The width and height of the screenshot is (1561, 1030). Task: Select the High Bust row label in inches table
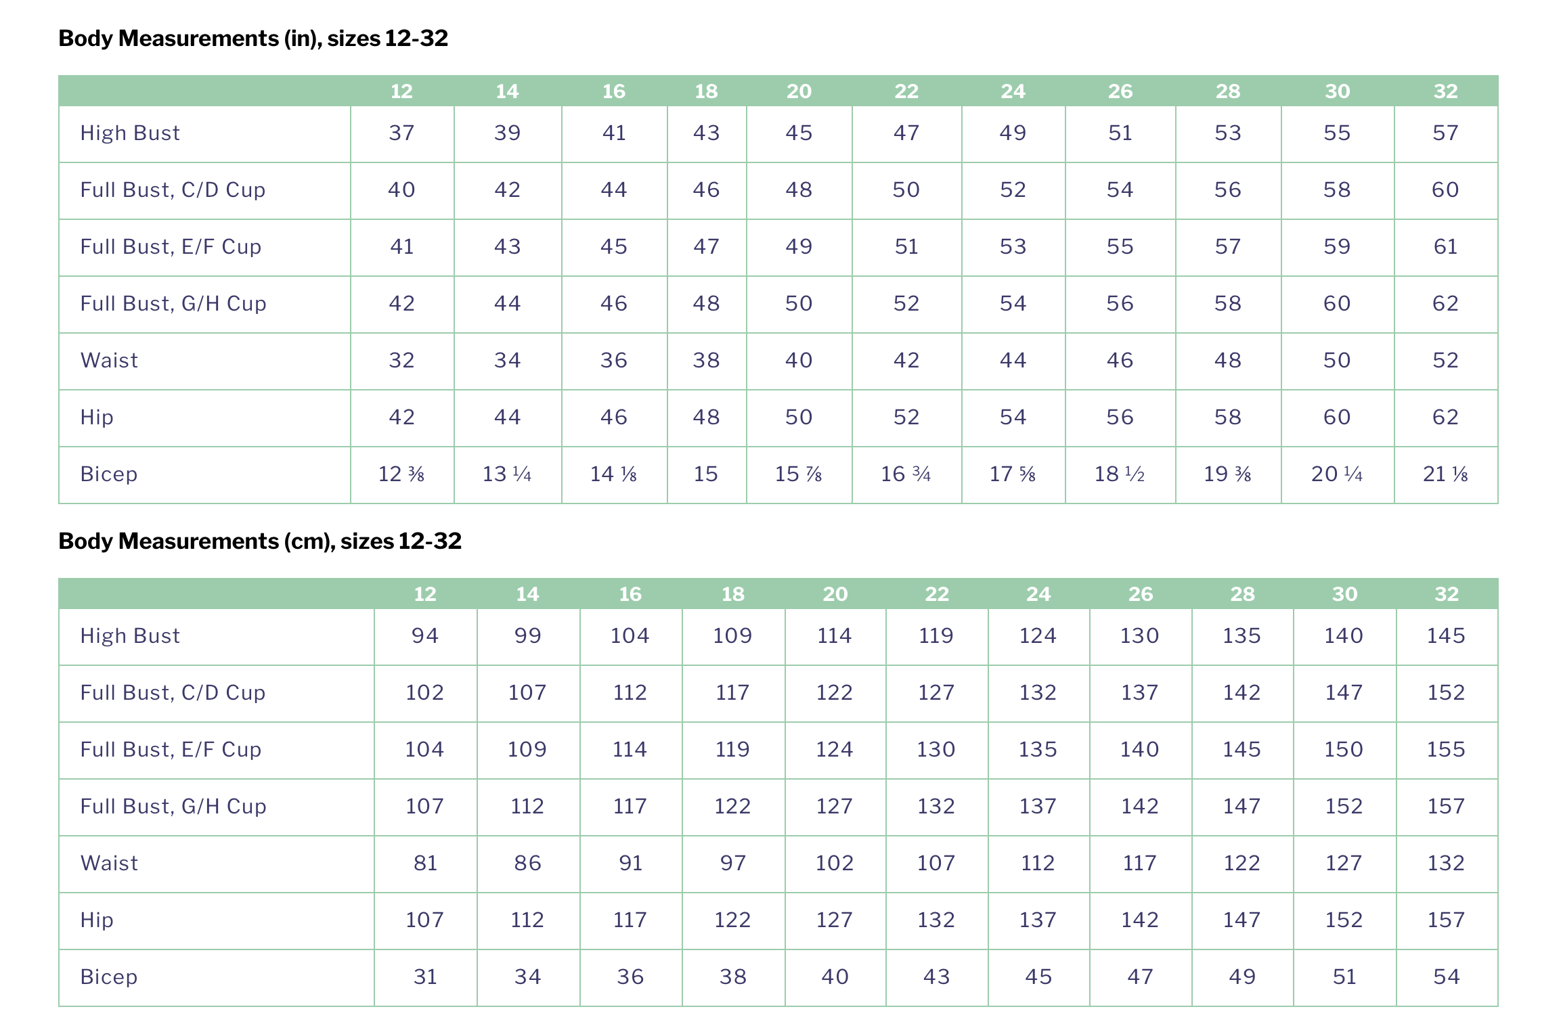pos(130,133)
